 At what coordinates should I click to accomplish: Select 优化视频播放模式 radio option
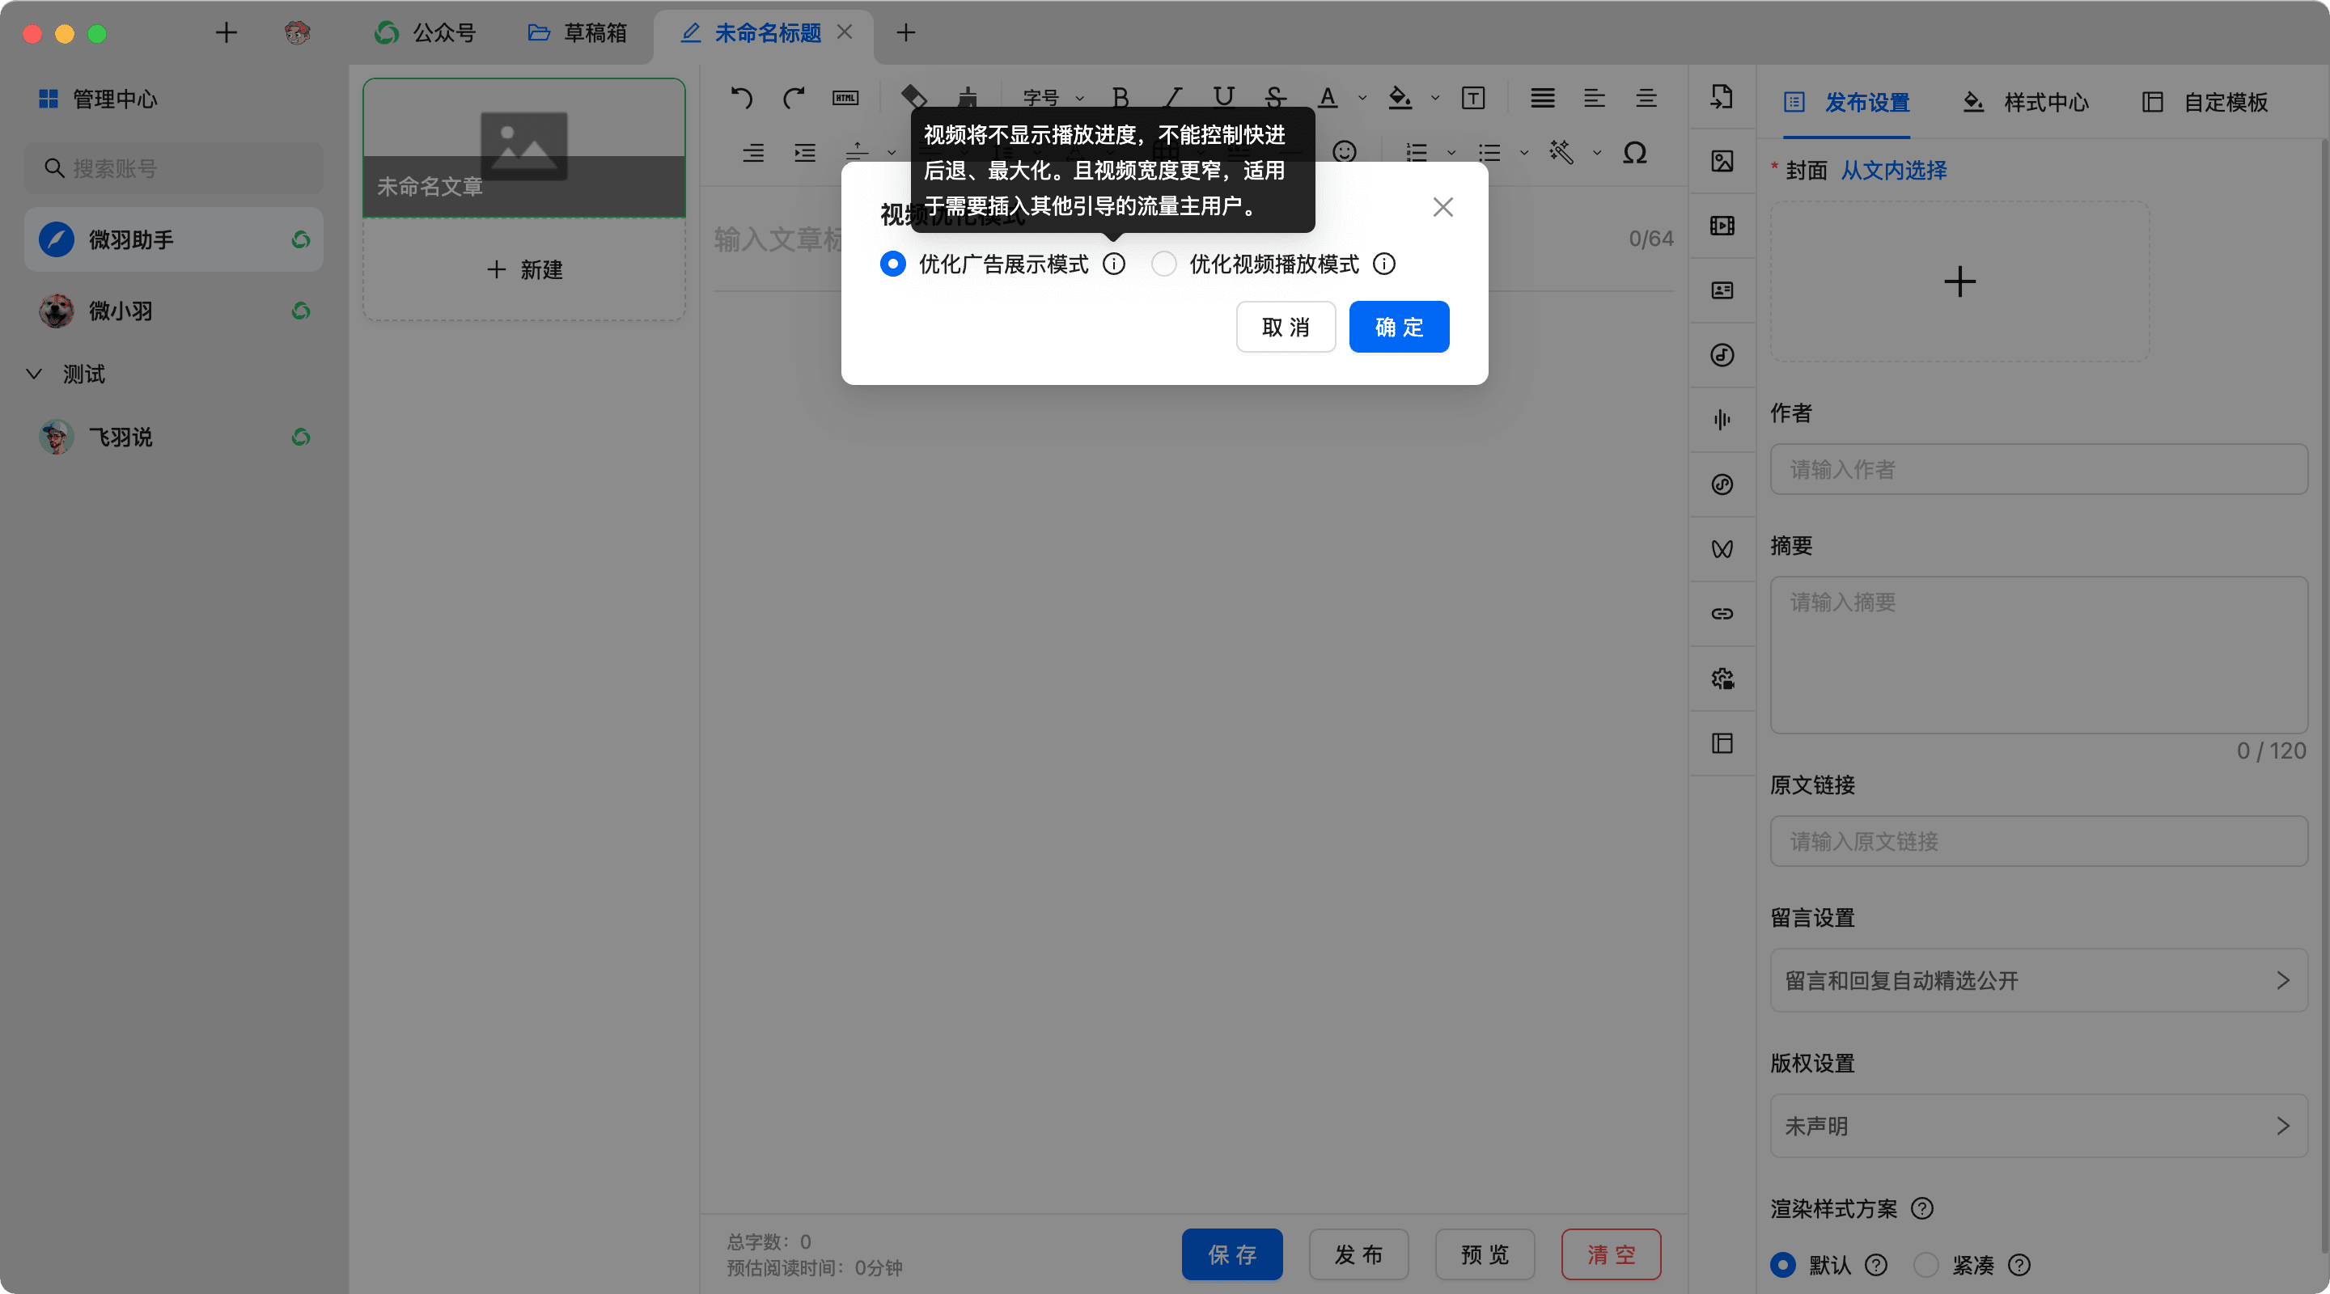1164,264
